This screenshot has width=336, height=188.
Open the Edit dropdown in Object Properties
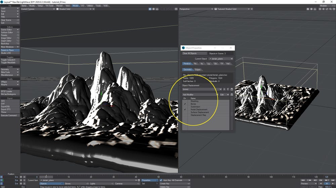tap(224, 95)
